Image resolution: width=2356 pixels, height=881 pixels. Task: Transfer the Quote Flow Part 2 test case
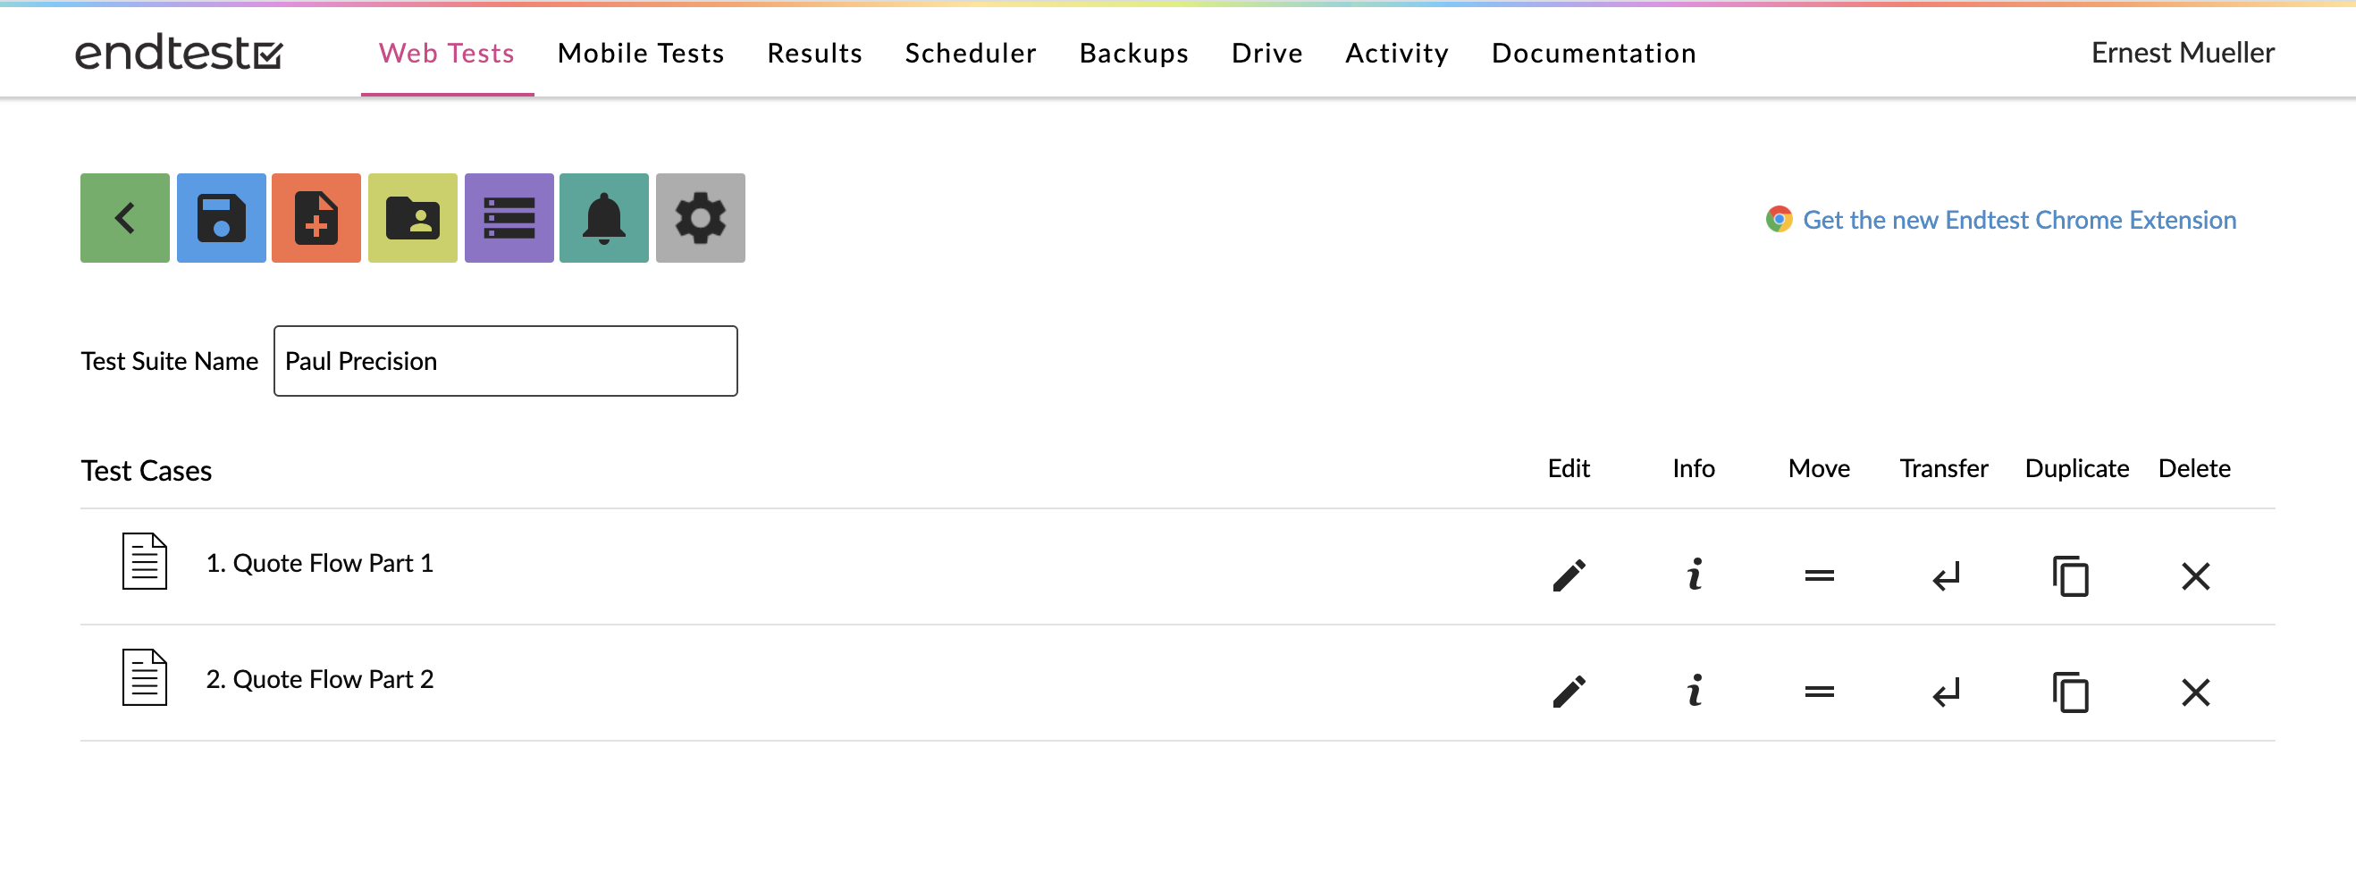[1943, 692]
